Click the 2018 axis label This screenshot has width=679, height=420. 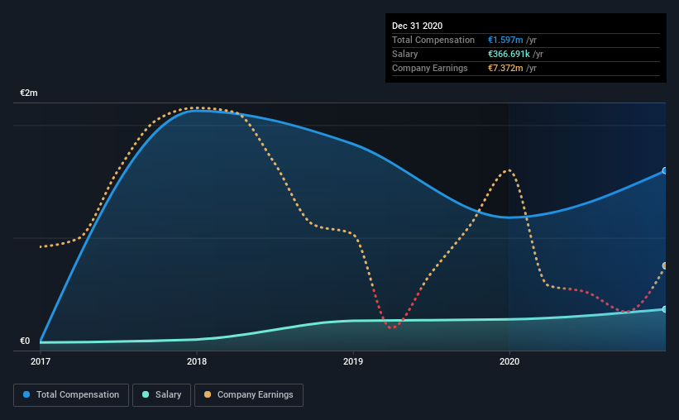click(x=197, y=361)
